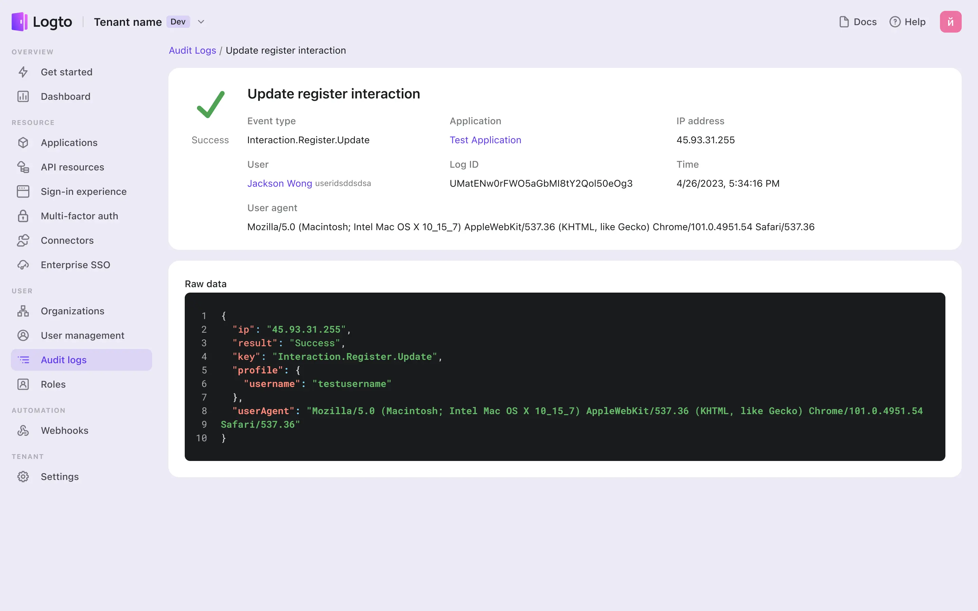This screenshot has width=978, height=611.
Task: Navigate to Audit Logs breadcrumb
Action: tap(192, 50)
